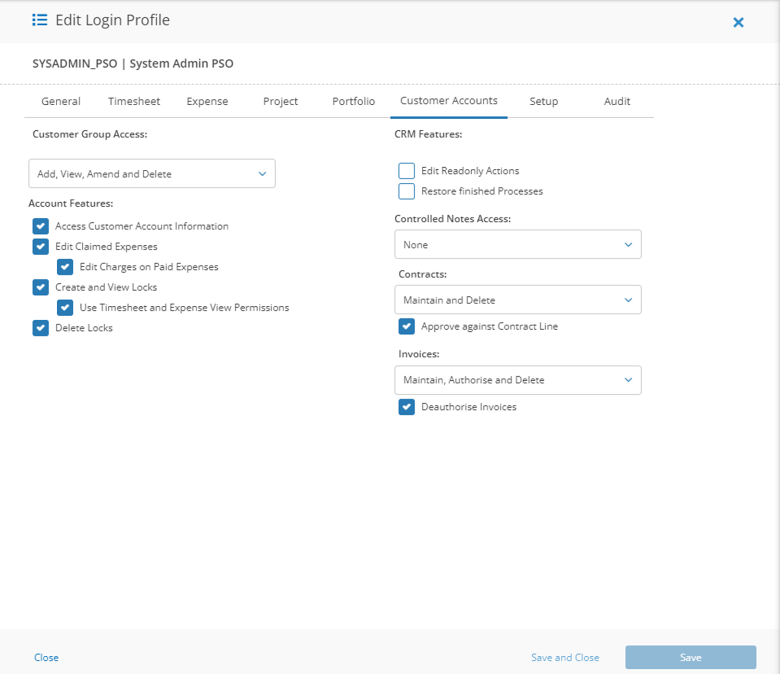Disable Deauthorise Invoices option
The width and height of the screenshot is (780, 674).
tap(407, 407)
